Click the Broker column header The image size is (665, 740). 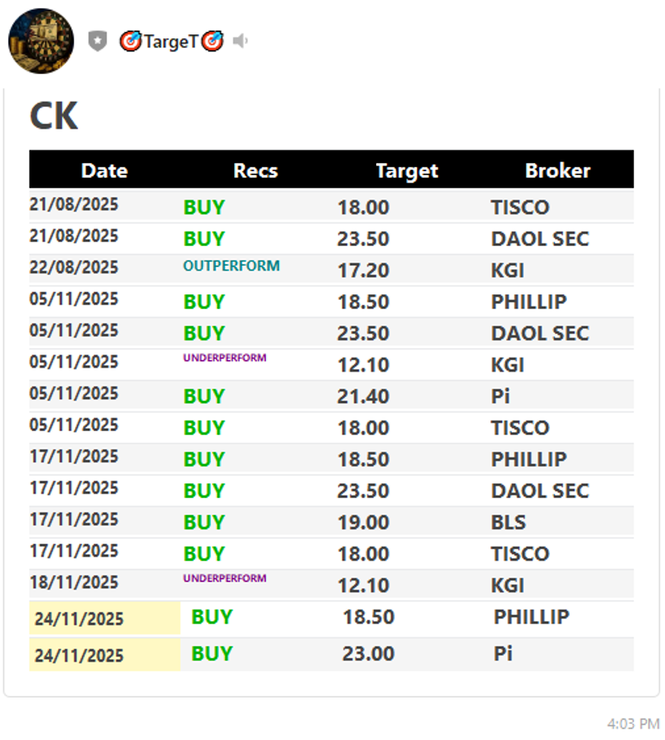(x=557, y=170)
